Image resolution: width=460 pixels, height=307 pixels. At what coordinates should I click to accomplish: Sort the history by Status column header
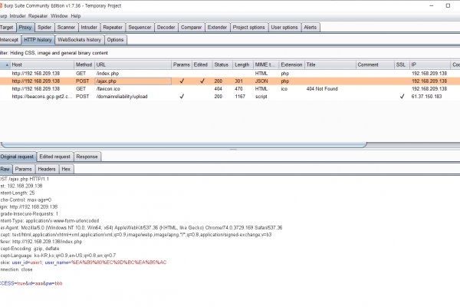pyautogui.click(x=222, y=64)
